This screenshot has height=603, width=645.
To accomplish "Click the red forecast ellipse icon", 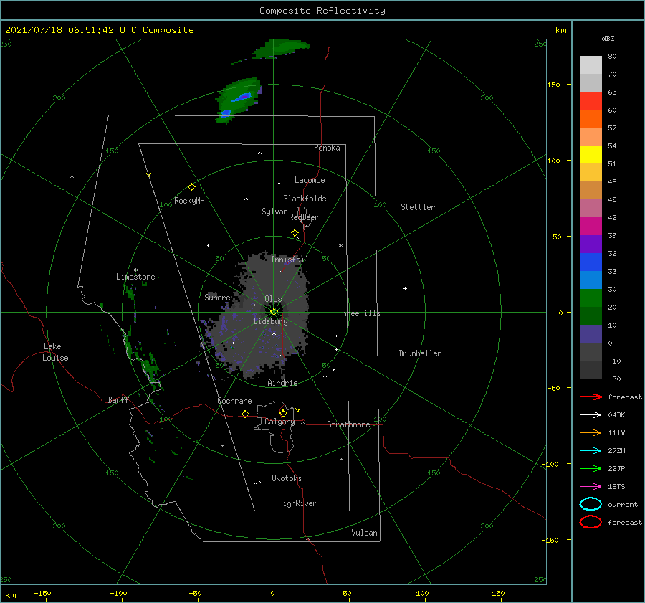I will click(x=591, y=522).
